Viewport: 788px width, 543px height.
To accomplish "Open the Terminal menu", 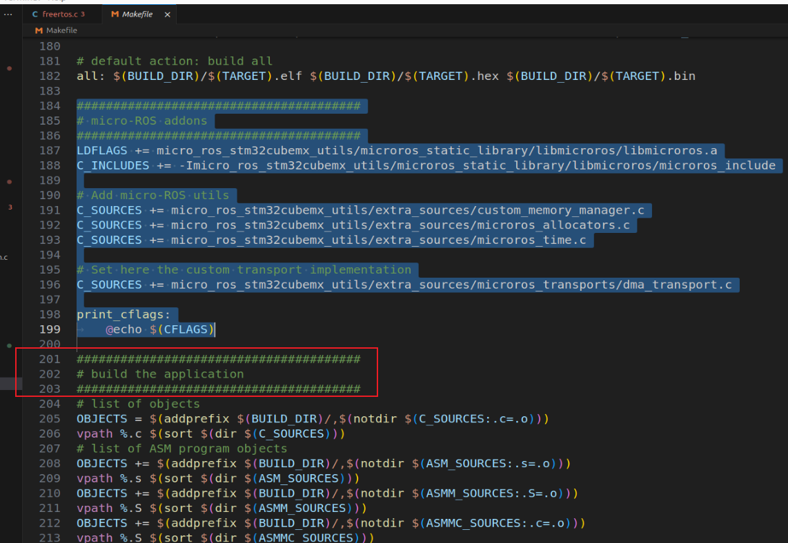I will [x=24, y=2].
